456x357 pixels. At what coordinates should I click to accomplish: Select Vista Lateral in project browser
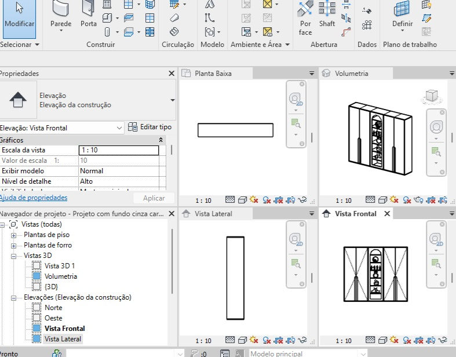[63, 339]
